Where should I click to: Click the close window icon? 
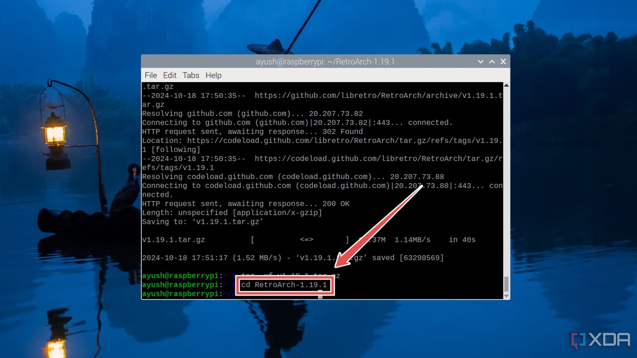click(x=503, y=61)
